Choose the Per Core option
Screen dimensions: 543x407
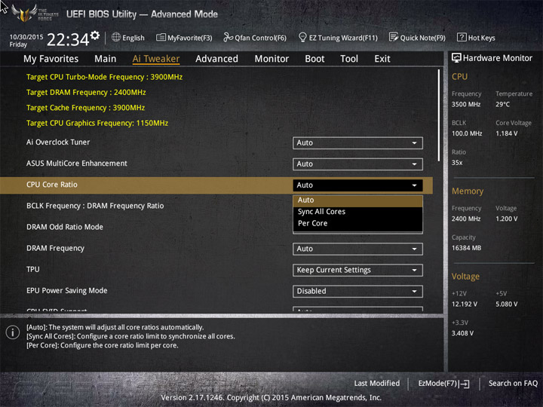357,224
